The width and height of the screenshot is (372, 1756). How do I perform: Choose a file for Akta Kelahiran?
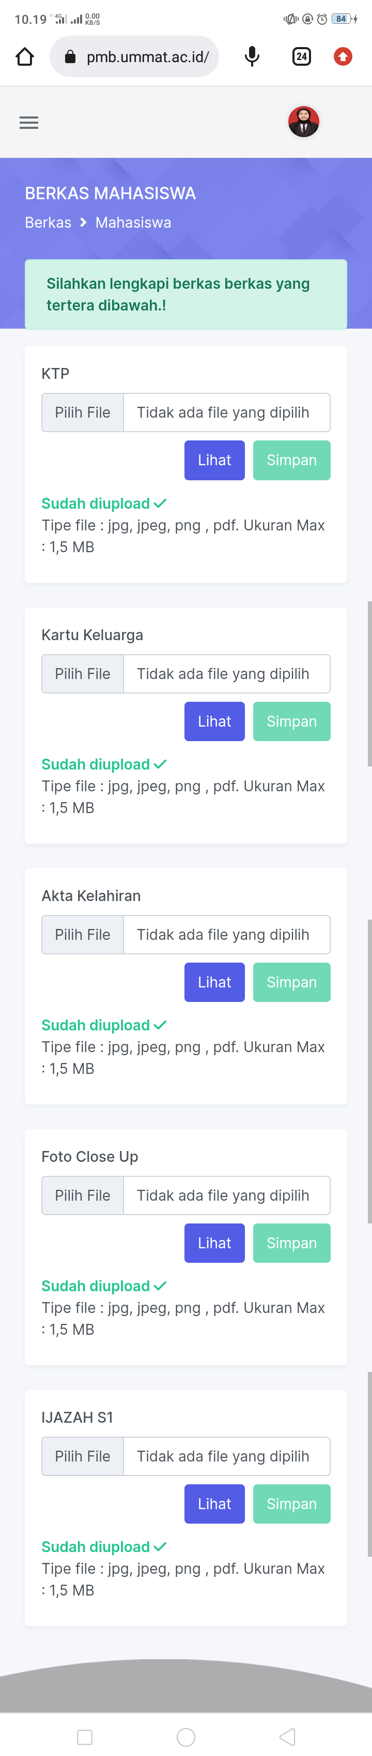click(x=83, y=935)
